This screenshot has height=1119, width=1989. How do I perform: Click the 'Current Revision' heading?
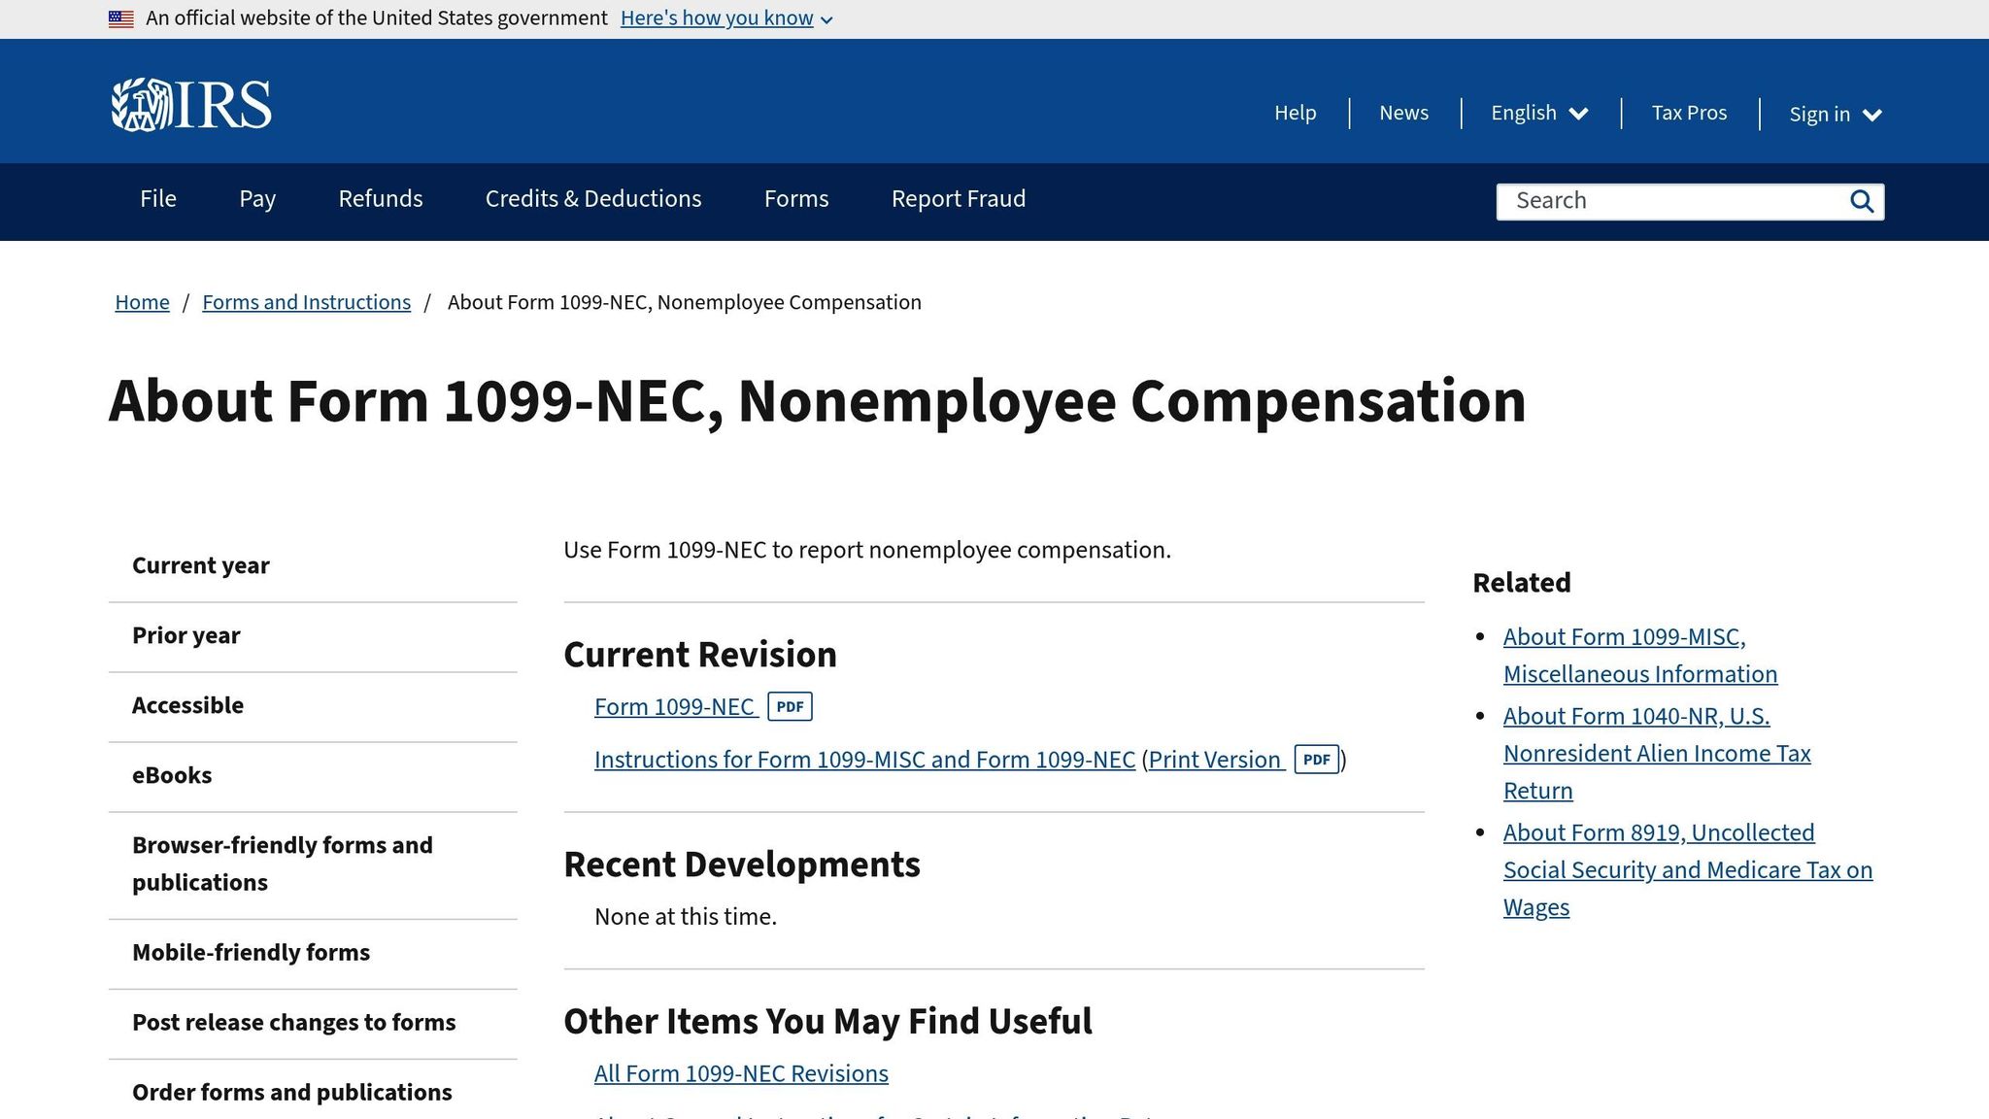(x=700, y=655)
